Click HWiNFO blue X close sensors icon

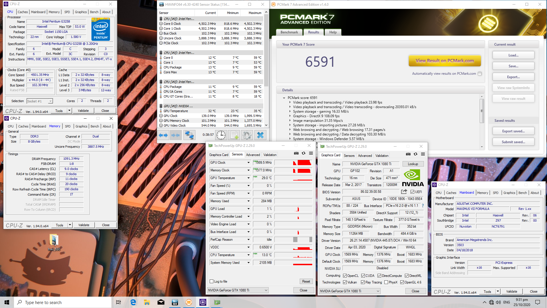[260, 135]
